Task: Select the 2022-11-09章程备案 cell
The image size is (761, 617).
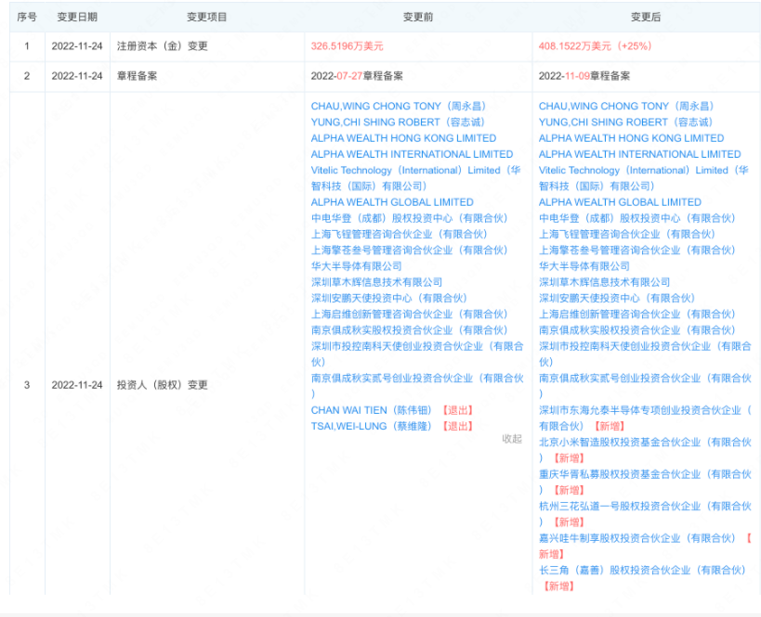Action: pyautogui.click(x=584, y=75)
